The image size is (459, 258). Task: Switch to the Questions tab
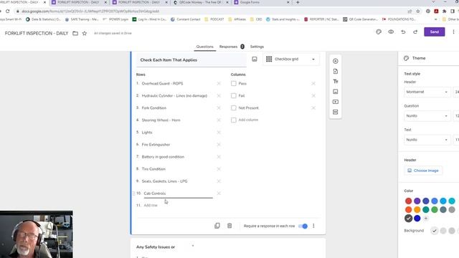coord(204,47)
